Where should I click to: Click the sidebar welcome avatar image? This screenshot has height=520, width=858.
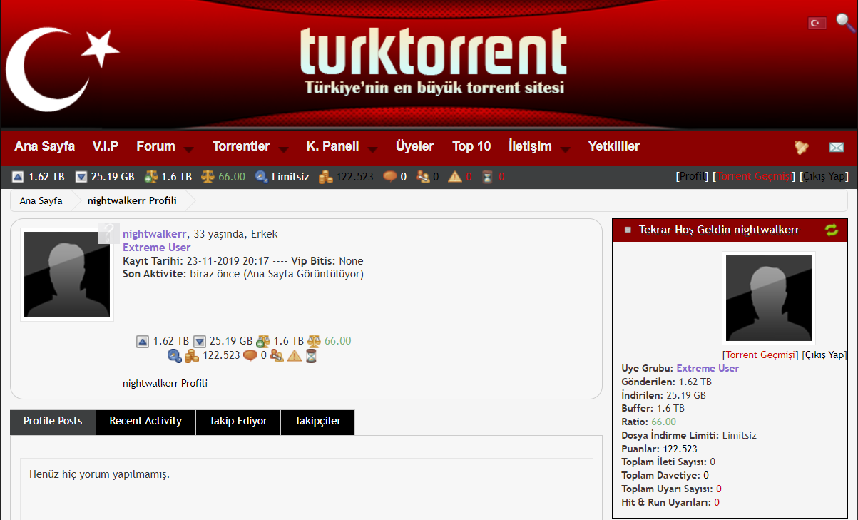point(769,298)
